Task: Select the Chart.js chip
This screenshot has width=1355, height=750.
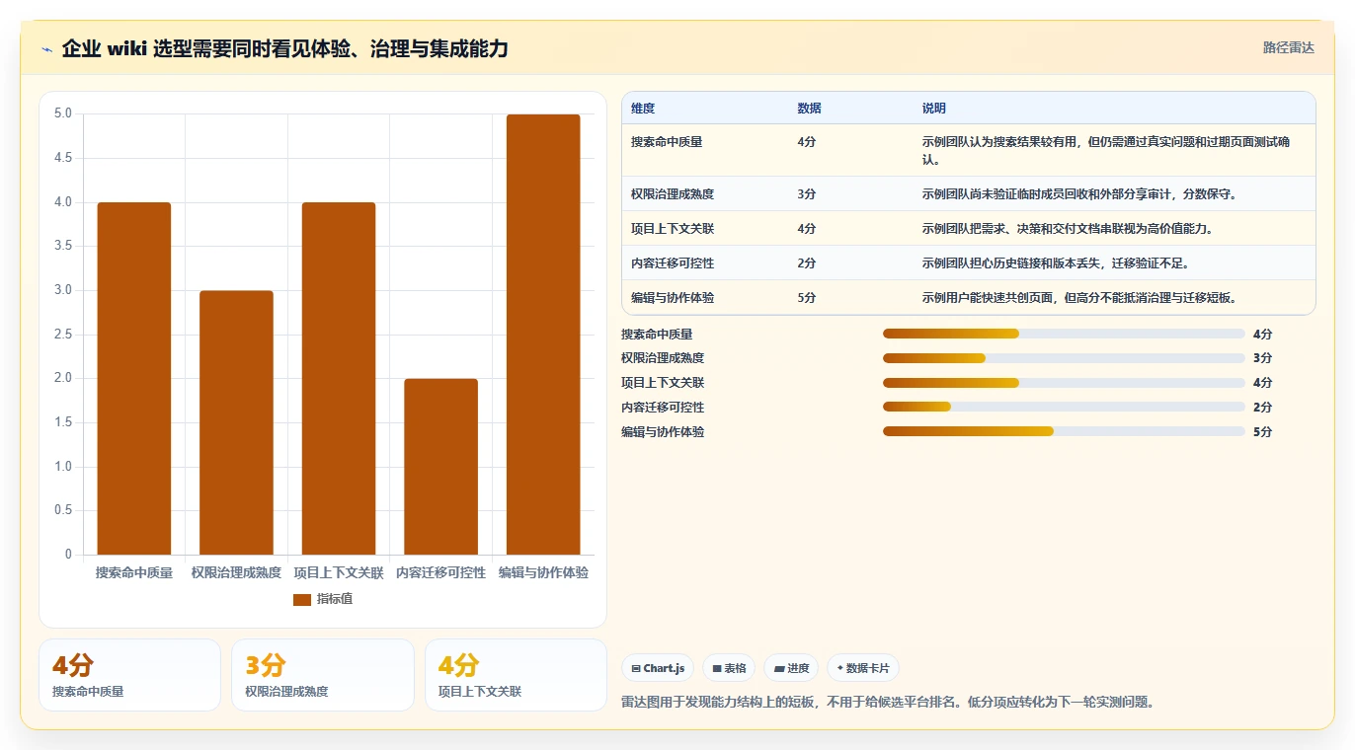Action: click(658, 668)
